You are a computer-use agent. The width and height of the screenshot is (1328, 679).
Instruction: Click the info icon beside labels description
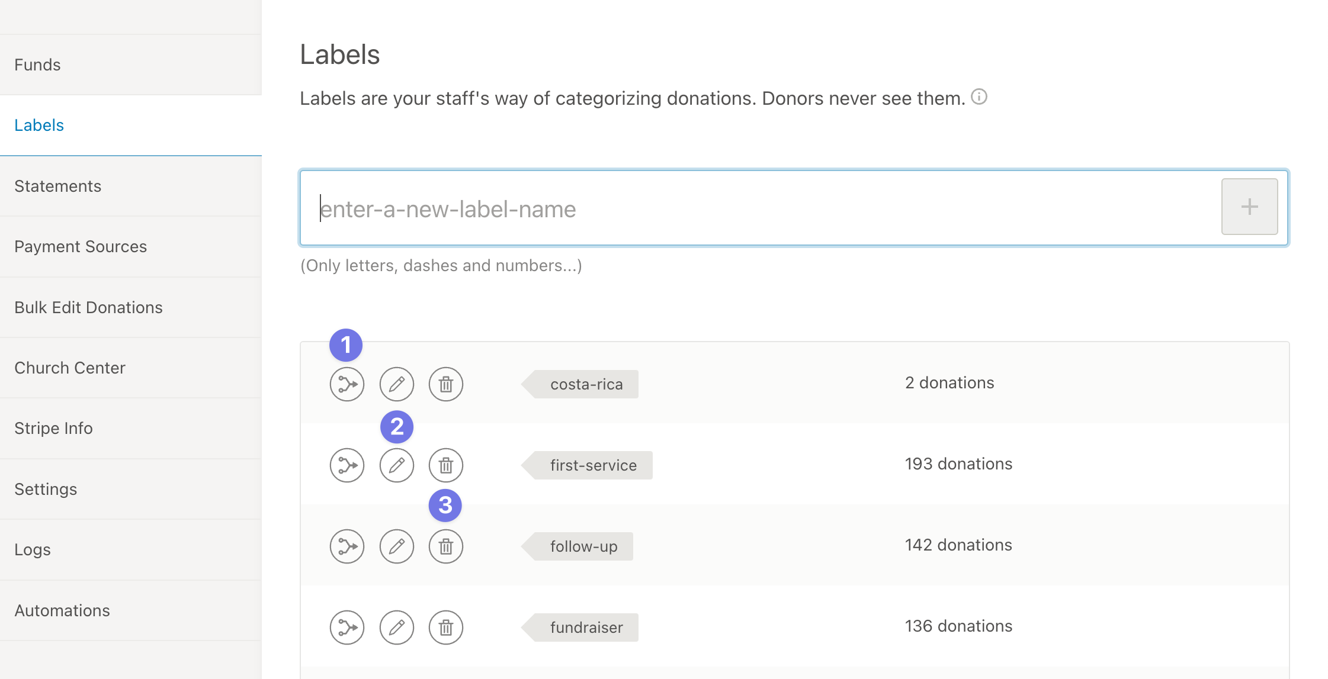click(x=979, y=96)
